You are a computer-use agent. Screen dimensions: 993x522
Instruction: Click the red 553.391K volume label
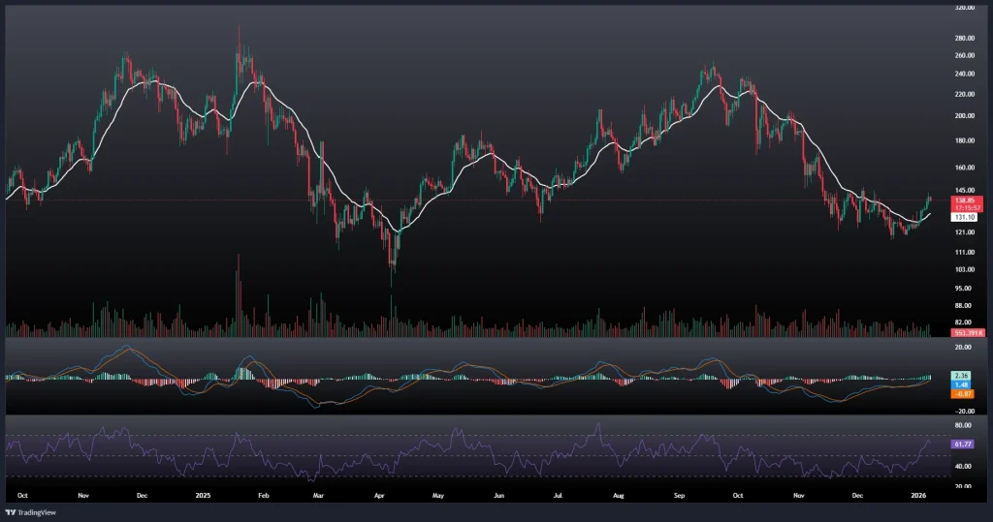[x=967, y=332]
